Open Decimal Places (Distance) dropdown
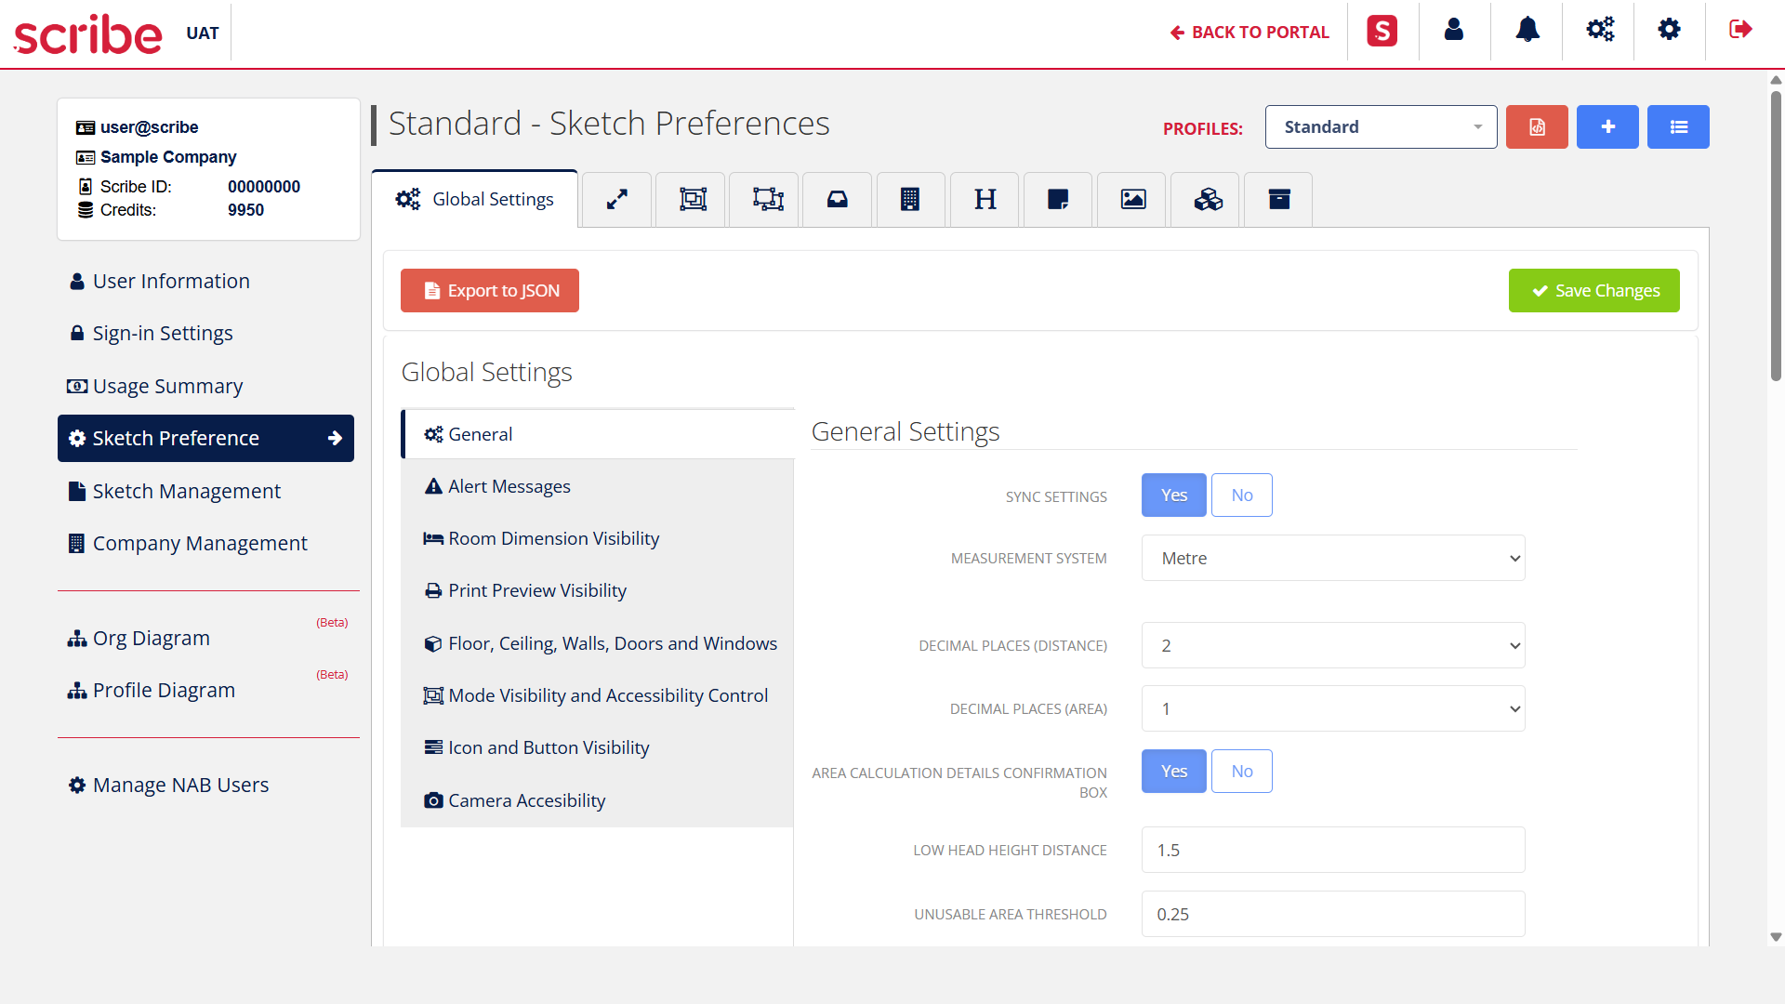This screenshot has height=1004, width=1785. (1332, 646)
